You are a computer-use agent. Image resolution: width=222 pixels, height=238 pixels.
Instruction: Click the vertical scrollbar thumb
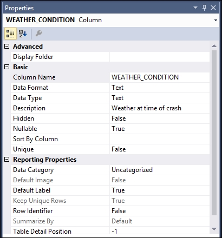tap(214, 133)
